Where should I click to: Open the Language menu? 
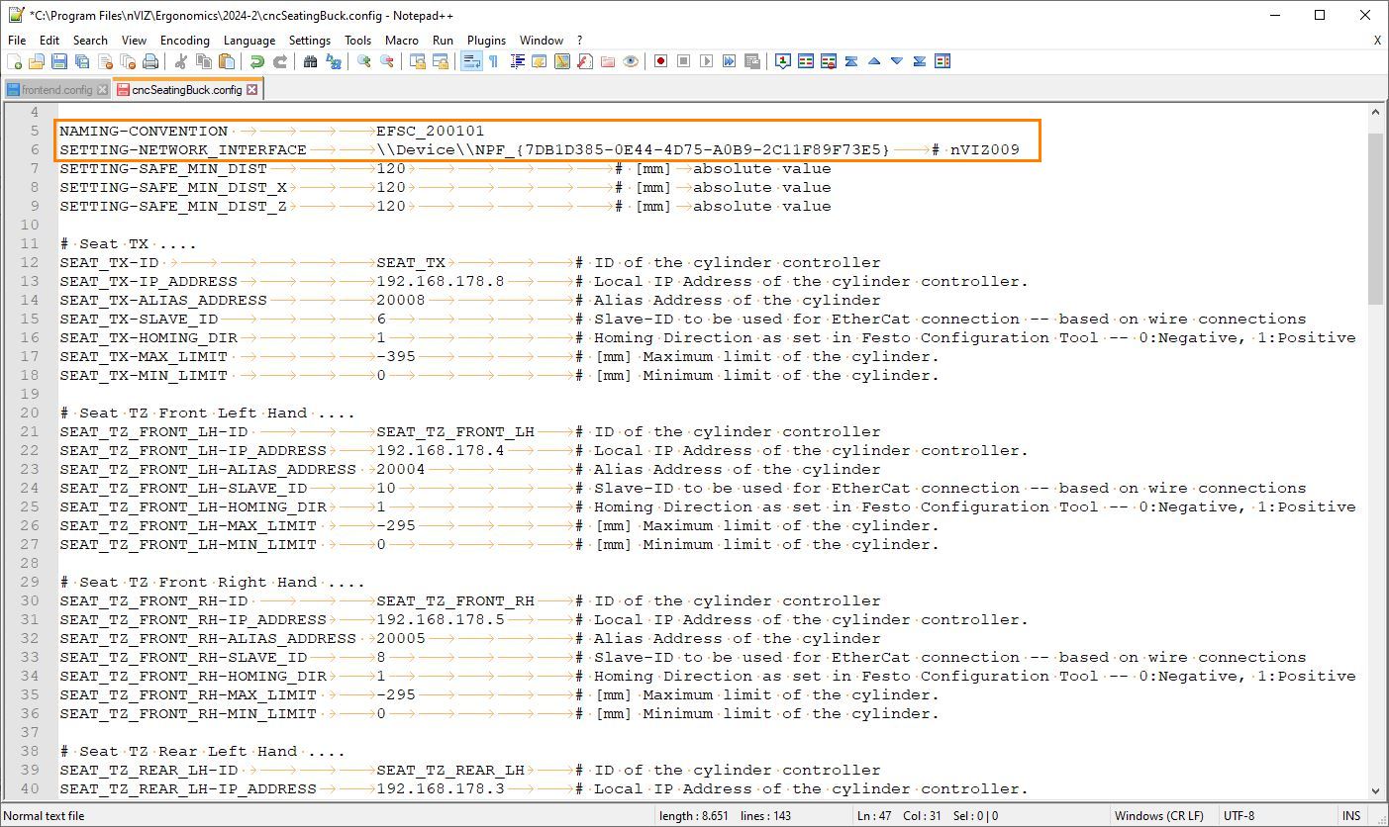pos(249,41)
